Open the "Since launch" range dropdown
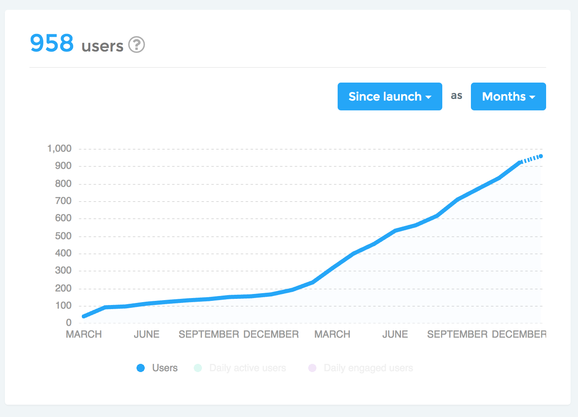578x417 pixels. [x=390, y=96]
